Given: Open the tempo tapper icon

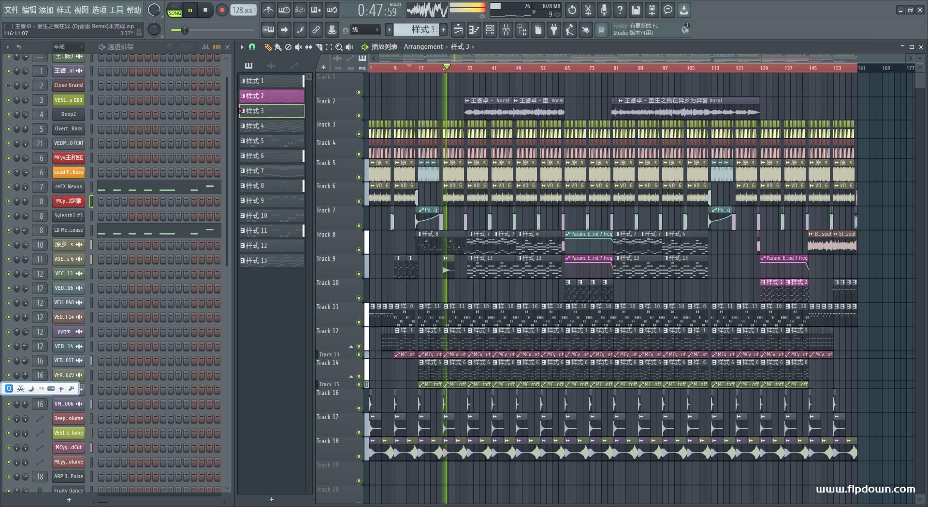Looking at the screenshot, I should 569,30.
